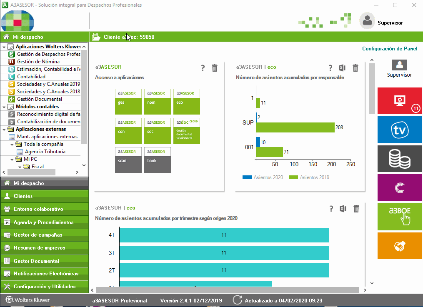423x307 pixels.
Task: Collapse the Módulos contables tree node
Action: 4,107
